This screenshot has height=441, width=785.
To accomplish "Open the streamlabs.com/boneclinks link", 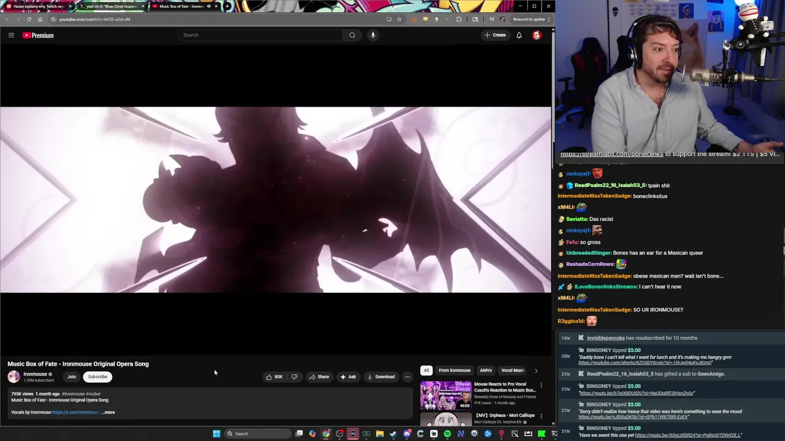I will 611,154.
